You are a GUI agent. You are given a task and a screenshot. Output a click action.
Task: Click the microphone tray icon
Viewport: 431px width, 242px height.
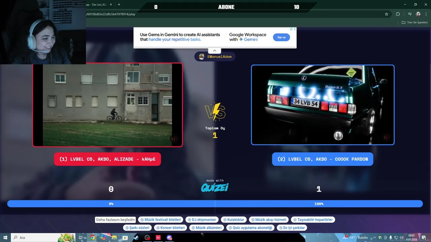point(391,238)
